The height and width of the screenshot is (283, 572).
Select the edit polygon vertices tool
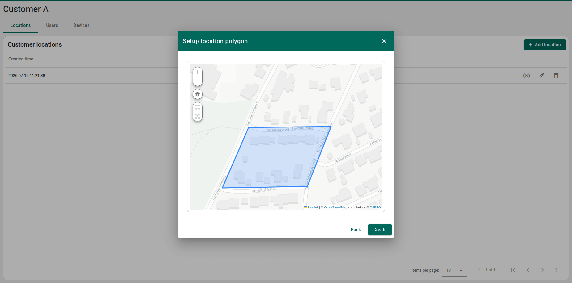click(198, 116)
